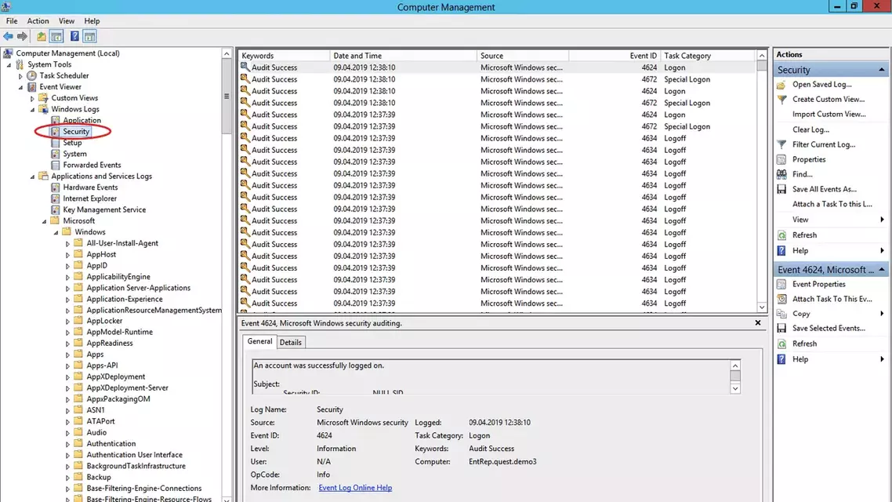This screenshot has width=892, height=502.
Task: Switch to the Details tab
Action: pyautogui.click(x=290, y=342)
